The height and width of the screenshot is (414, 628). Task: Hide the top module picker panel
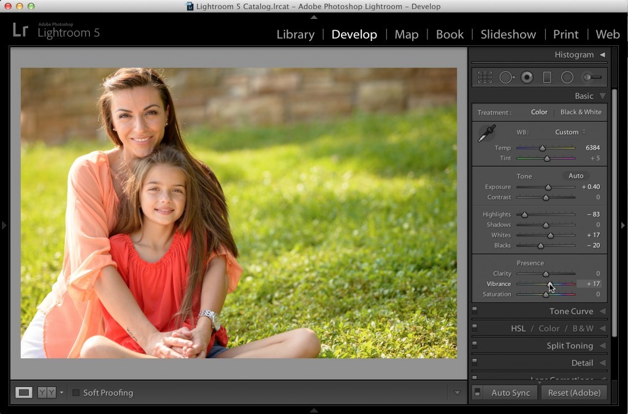314,17
